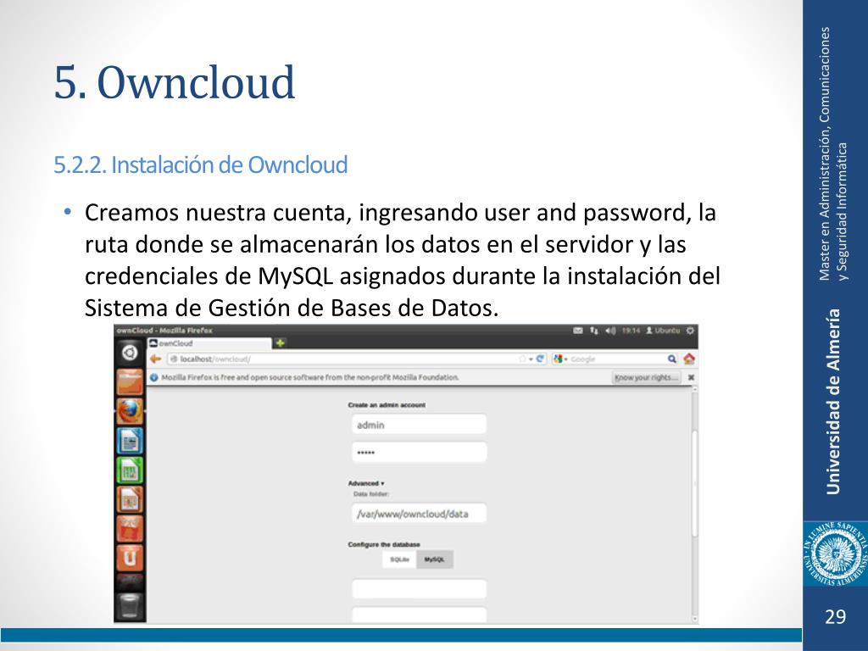Click the first empty database field below MySQL
Screen dimensions: 868x651
419,589
